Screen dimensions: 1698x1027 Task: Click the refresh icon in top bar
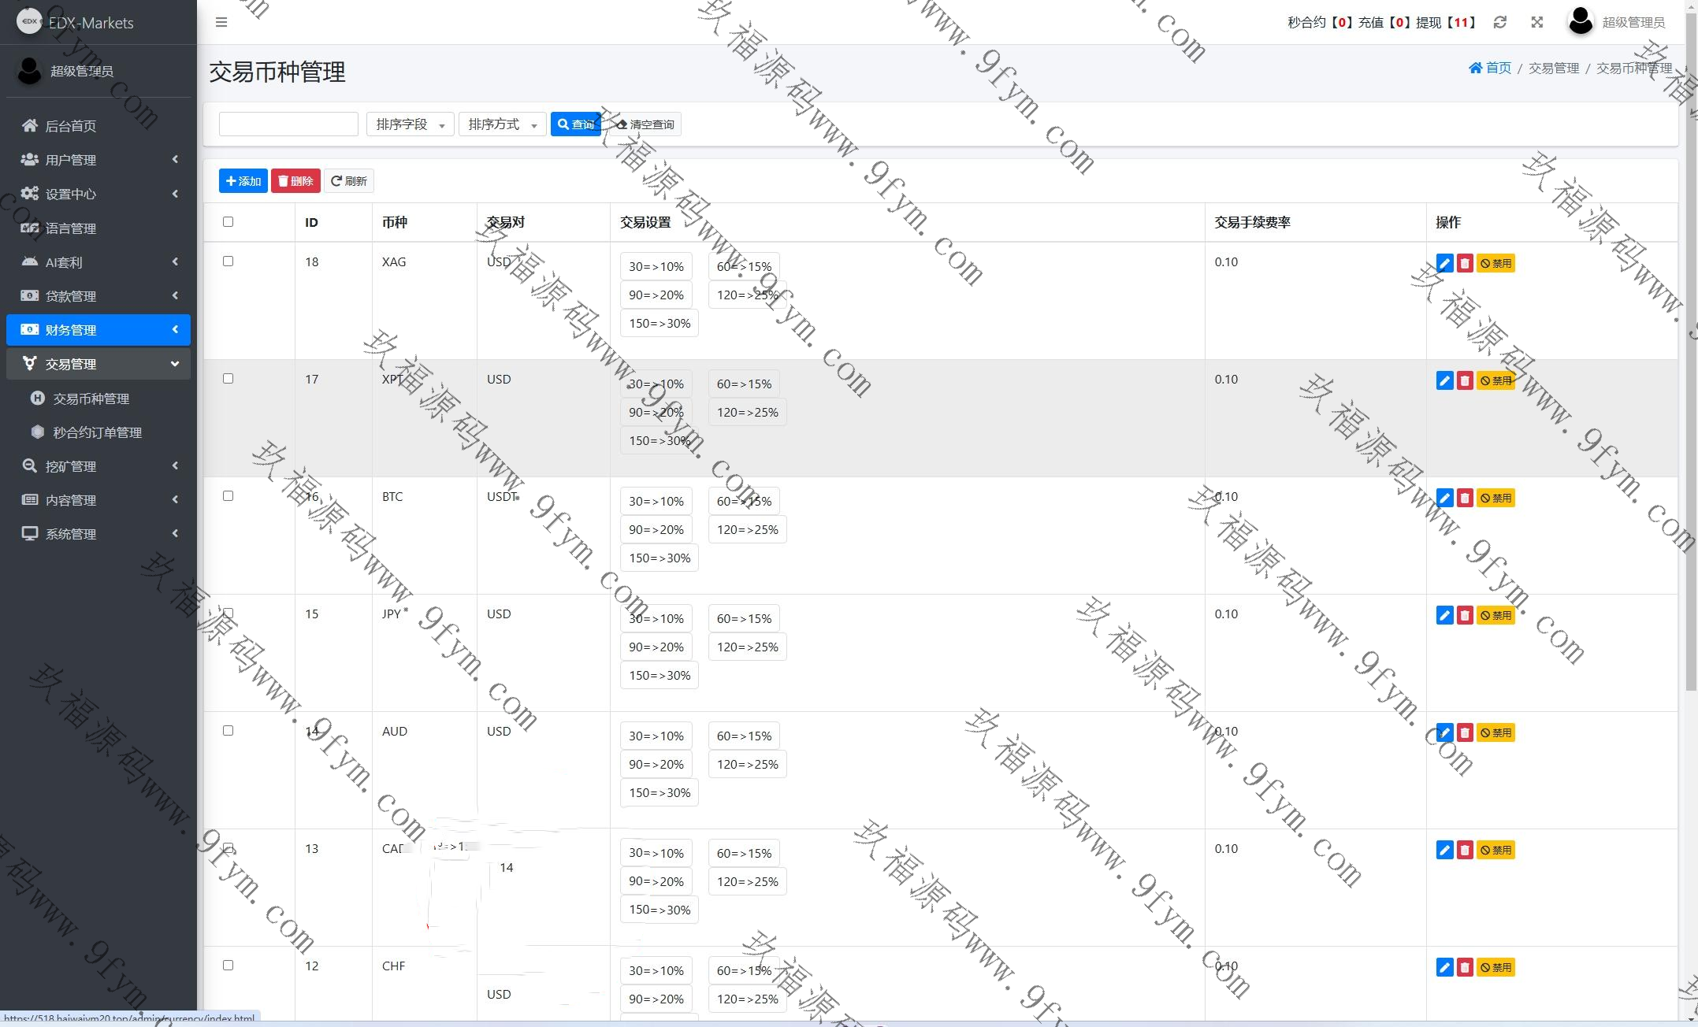click(x=1499, y=22)
